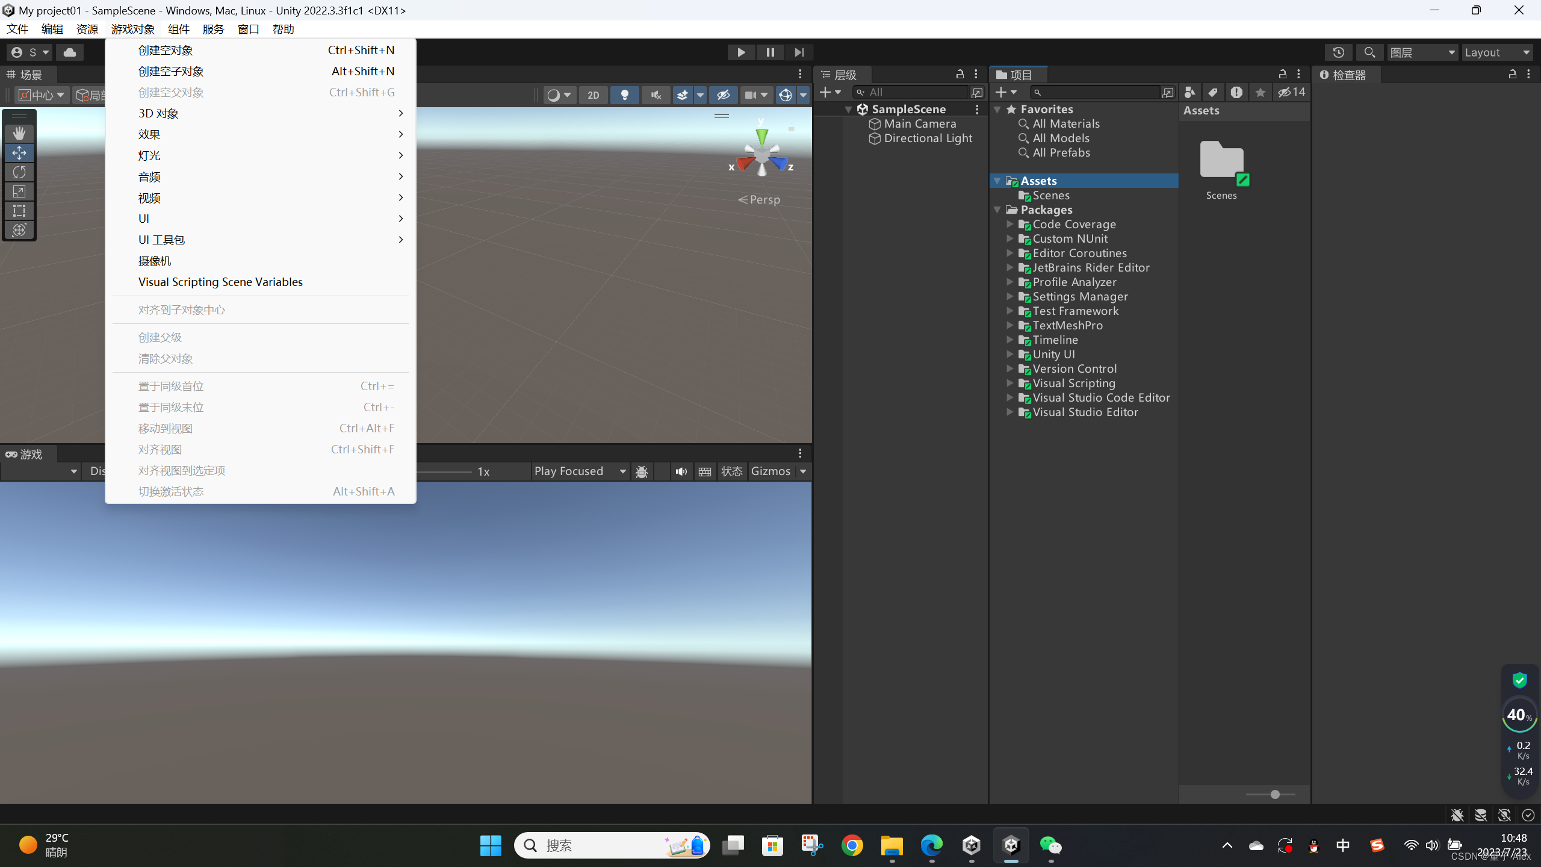1541x867 pixels.
Task: Click the Gizmos button
Action: click(x=770, y=471)
